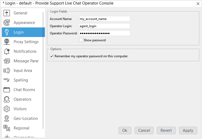Open the Chat Rooms settings
Viewport: 202px width, 139px height.
click(23, 90)
